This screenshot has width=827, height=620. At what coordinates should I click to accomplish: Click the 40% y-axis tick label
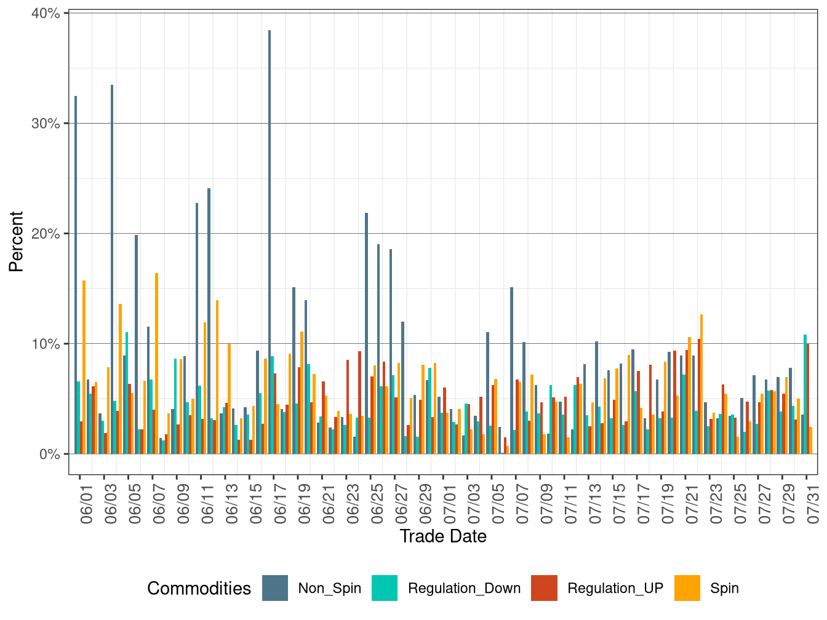pyautogui.click(x=46, y=14)
